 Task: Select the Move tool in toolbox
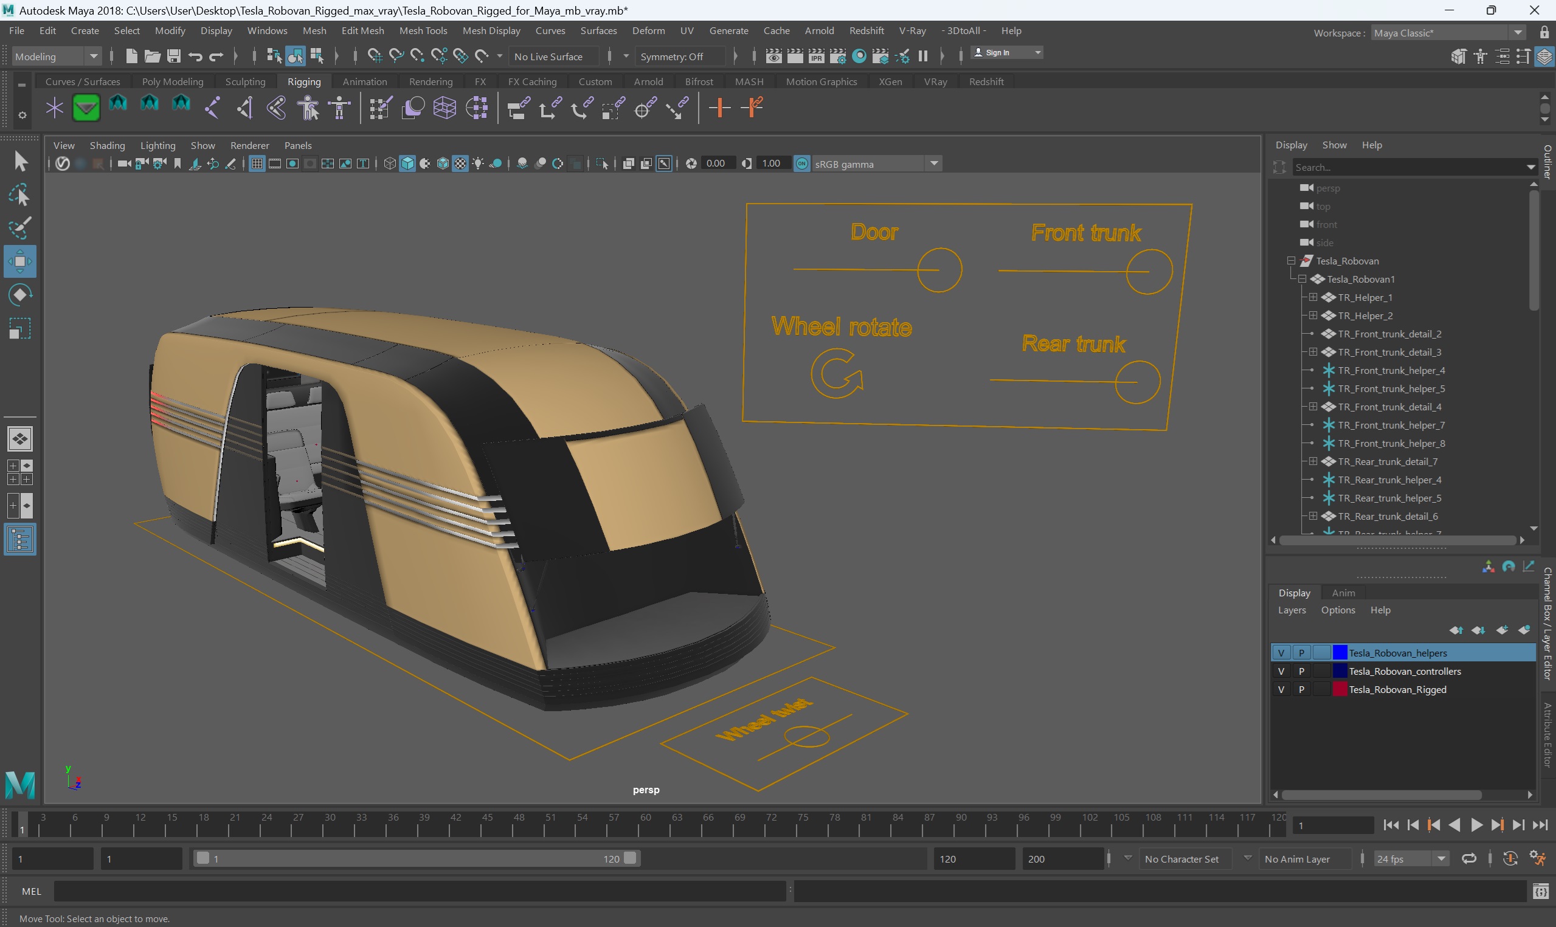pyautogui.click(x=19, y=261)
